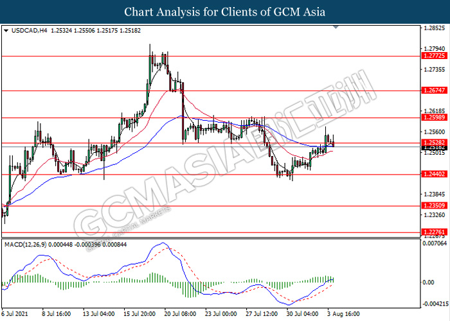
Task: Click the 13 Jul 04:00 time label
Action: 99,314
